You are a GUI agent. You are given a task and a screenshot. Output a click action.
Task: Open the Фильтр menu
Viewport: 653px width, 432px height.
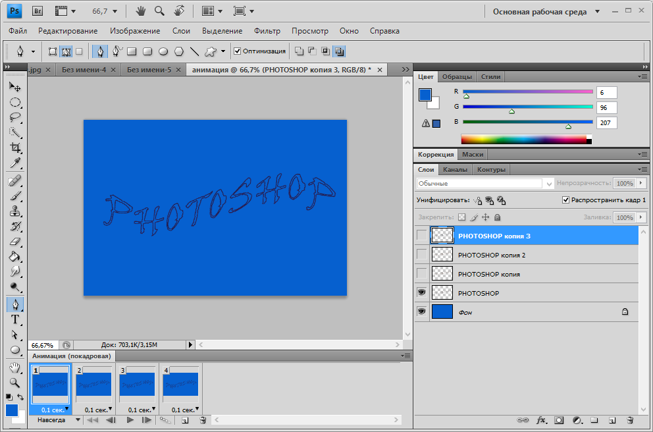coord(267,31)
